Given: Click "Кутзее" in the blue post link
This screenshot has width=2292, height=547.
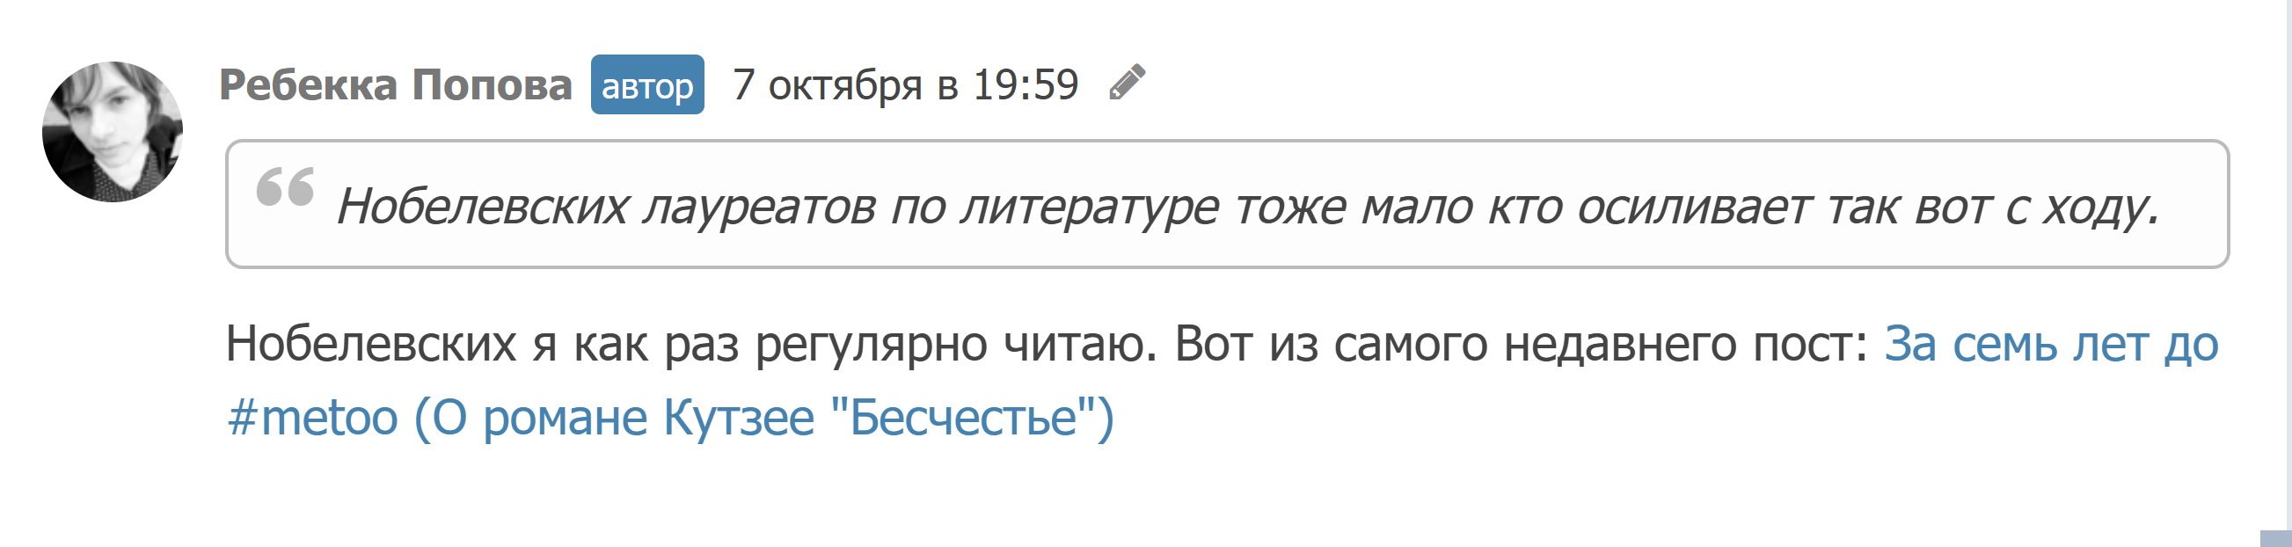Looking at the screenshot, I should coord(739,418).
